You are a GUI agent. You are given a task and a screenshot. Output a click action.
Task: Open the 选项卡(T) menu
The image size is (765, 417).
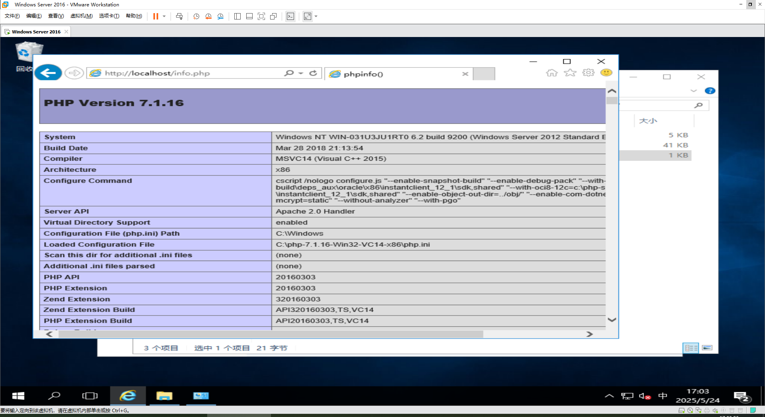coord(109,16)
